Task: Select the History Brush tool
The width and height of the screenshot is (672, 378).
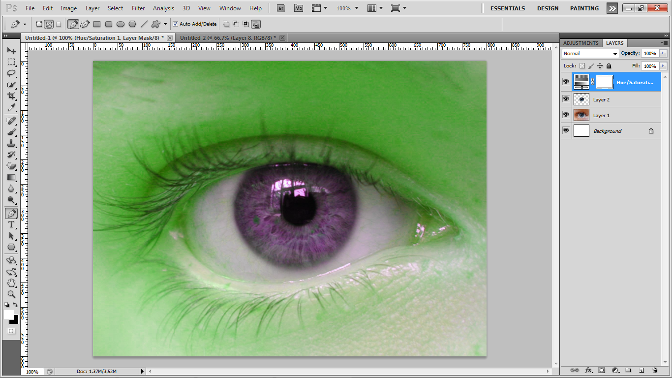Action: 11,155
